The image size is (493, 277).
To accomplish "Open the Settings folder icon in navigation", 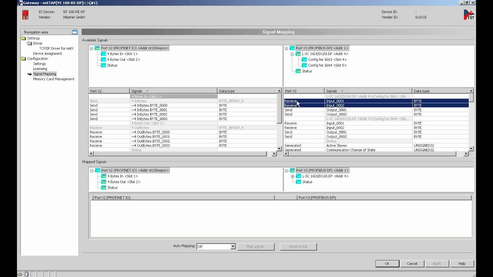I will coord(23,38).
